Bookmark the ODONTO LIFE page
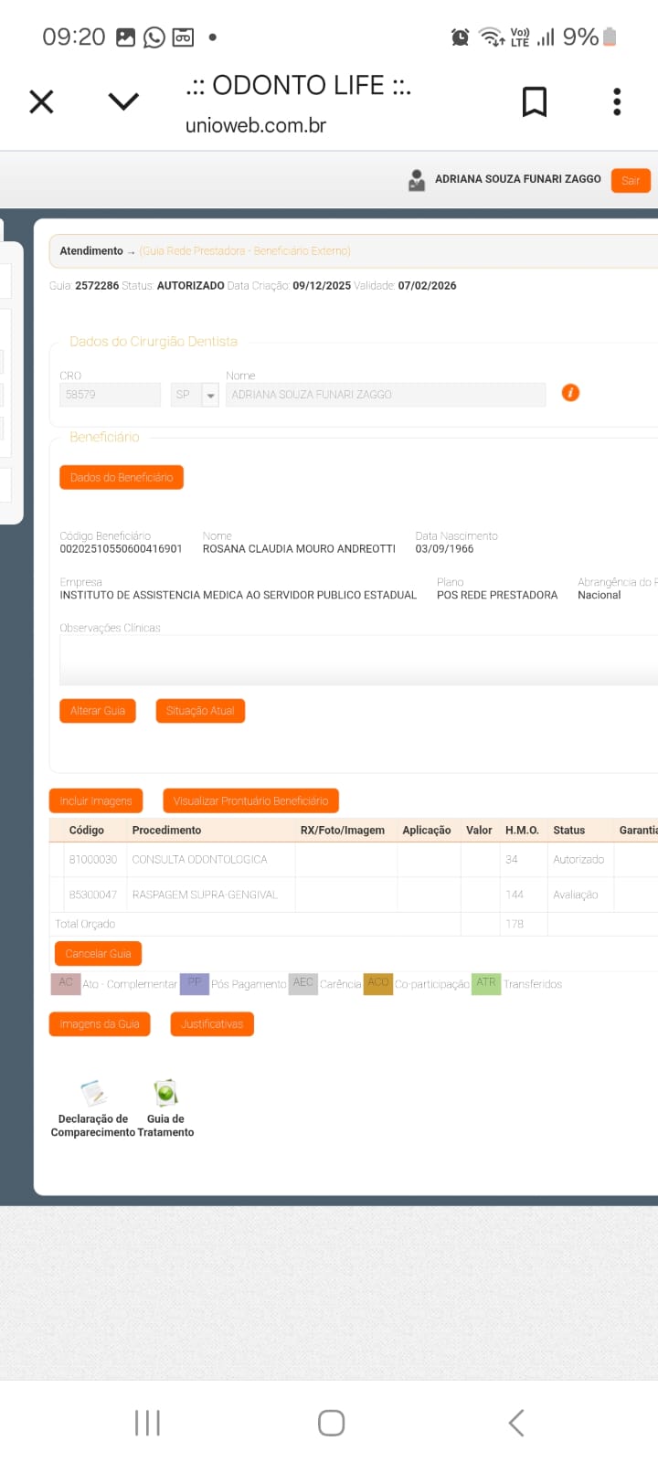658x1462 pixels. [535, 101]
